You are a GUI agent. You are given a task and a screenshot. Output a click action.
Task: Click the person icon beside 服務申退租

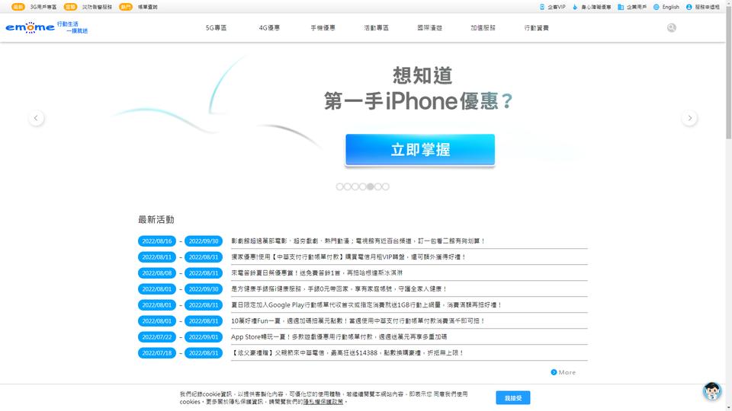pos(689,7)
